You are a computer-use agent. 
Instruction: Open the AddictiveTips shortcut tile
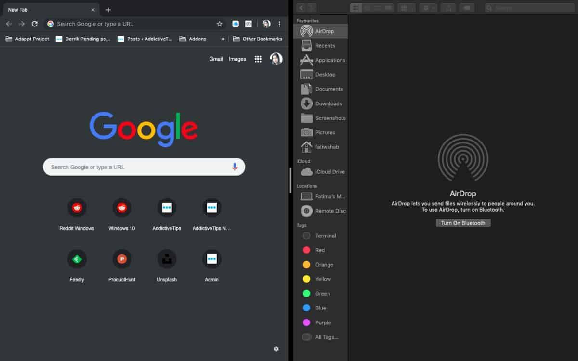click(167, 214)
